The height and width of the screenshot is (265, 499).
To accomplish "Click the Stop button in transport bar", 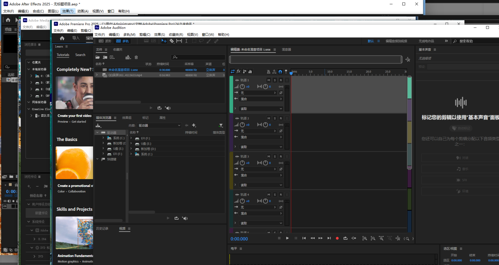I will [279, 238].
